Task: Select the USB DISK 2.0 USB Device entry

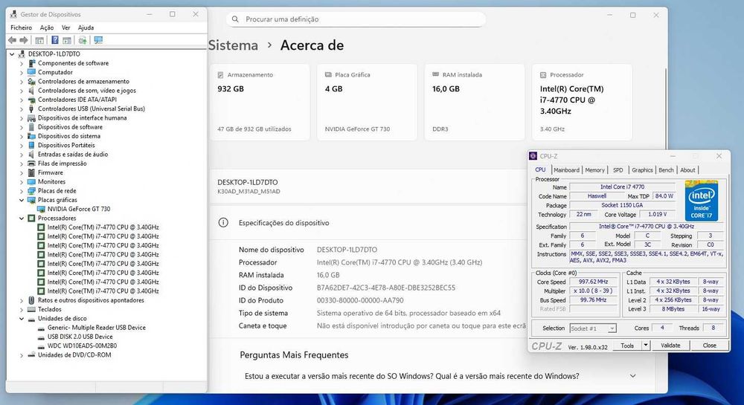Action: tap(80, 337)
